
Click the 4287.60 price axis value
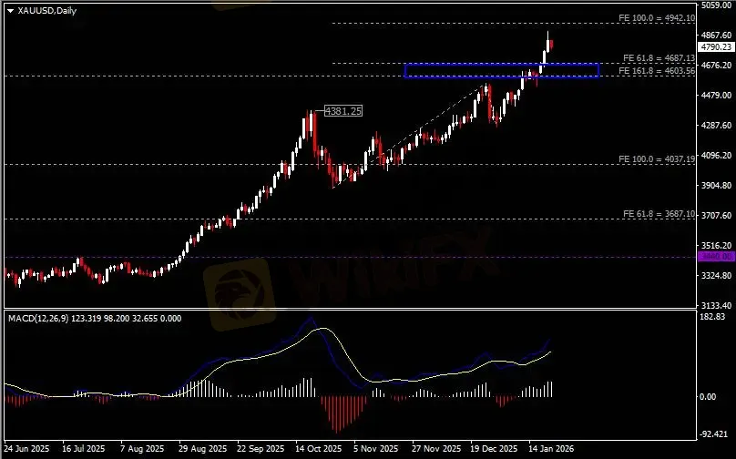click(x=716, y=126)
